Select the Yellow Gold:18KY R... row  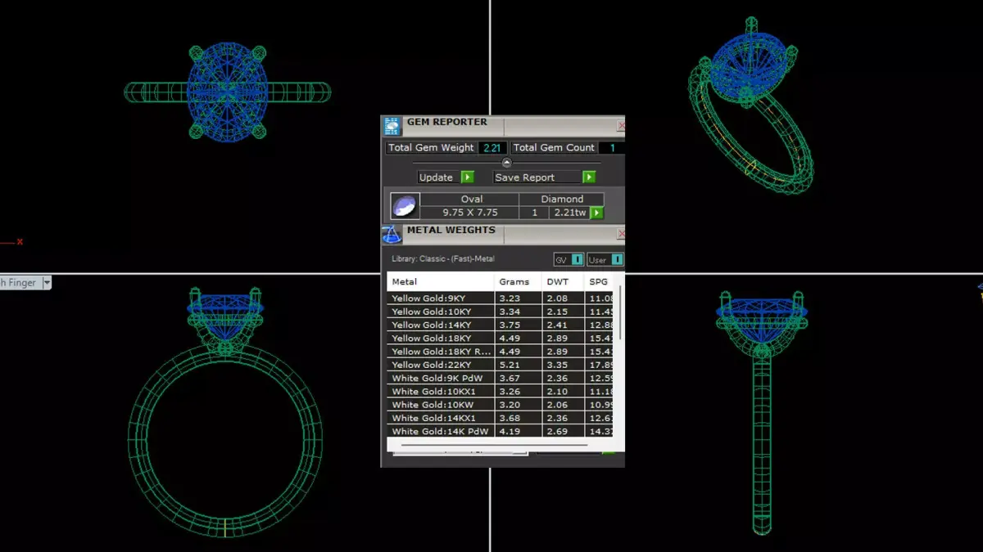(x=500, y=352)
